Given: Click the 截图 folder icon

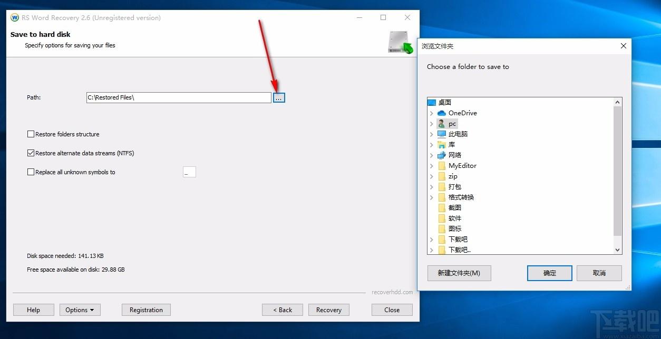Looking at the screenshot, I should pyautogui.click(x=442, y=208).
